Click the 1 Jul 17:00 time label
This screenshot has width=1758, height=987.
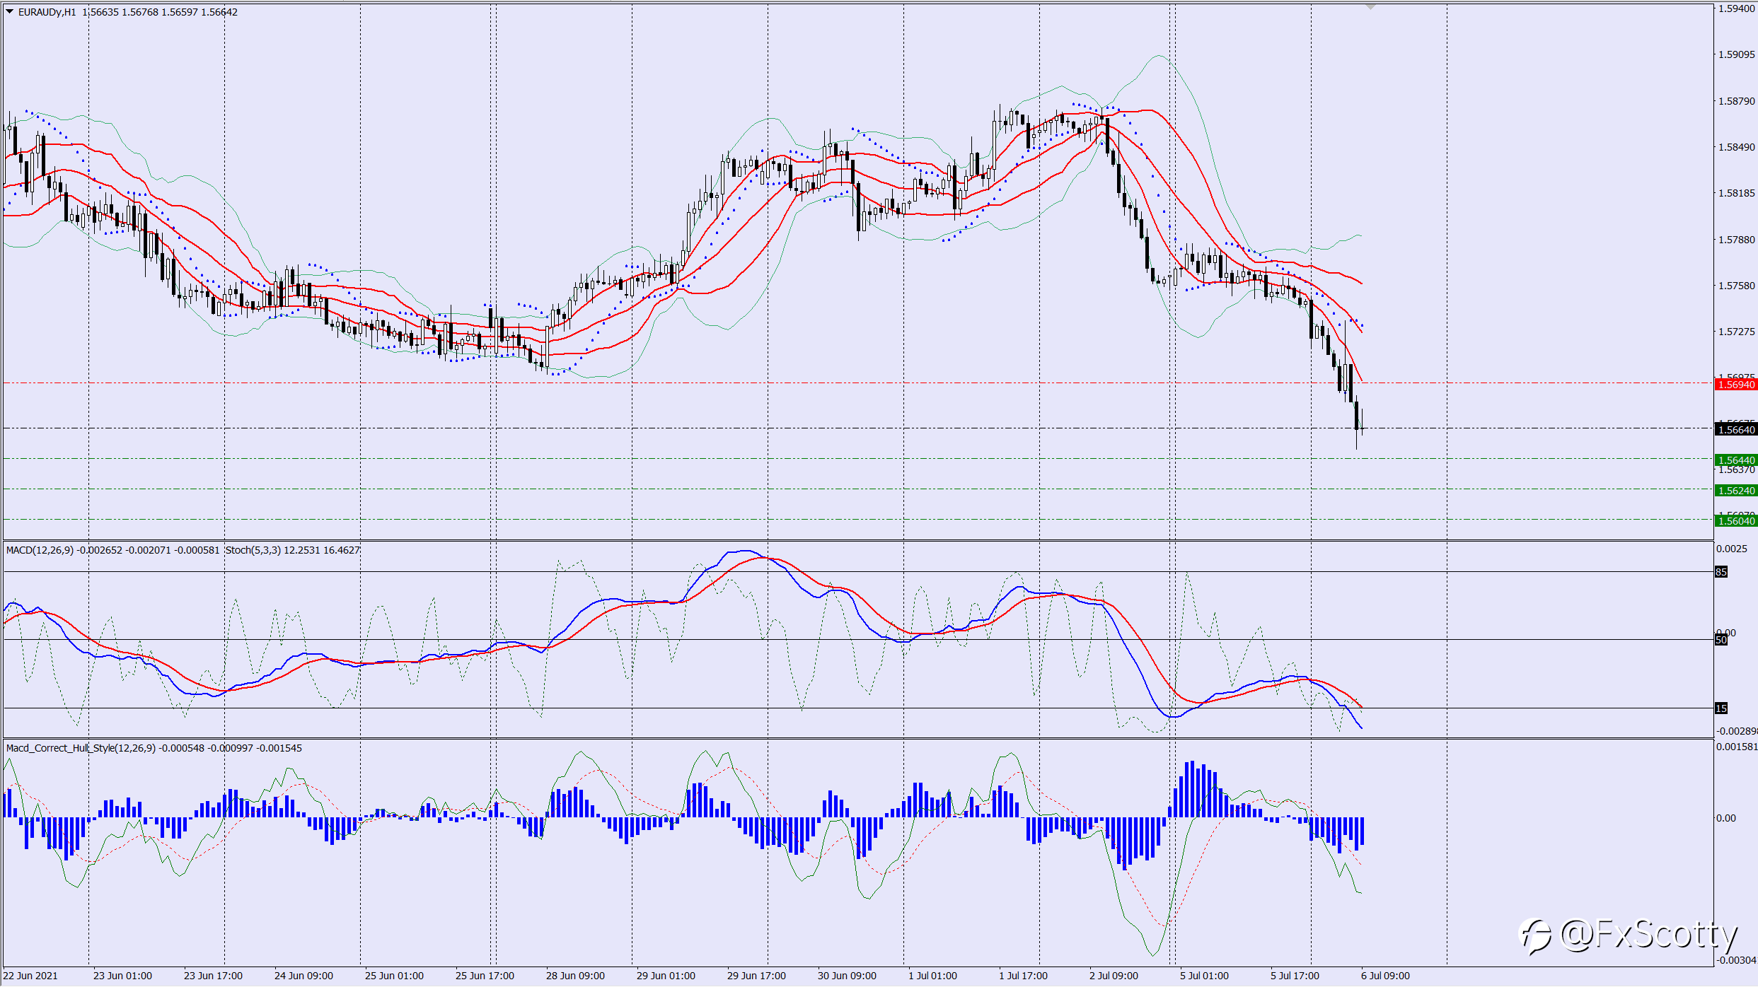(x=1023, y=976)
